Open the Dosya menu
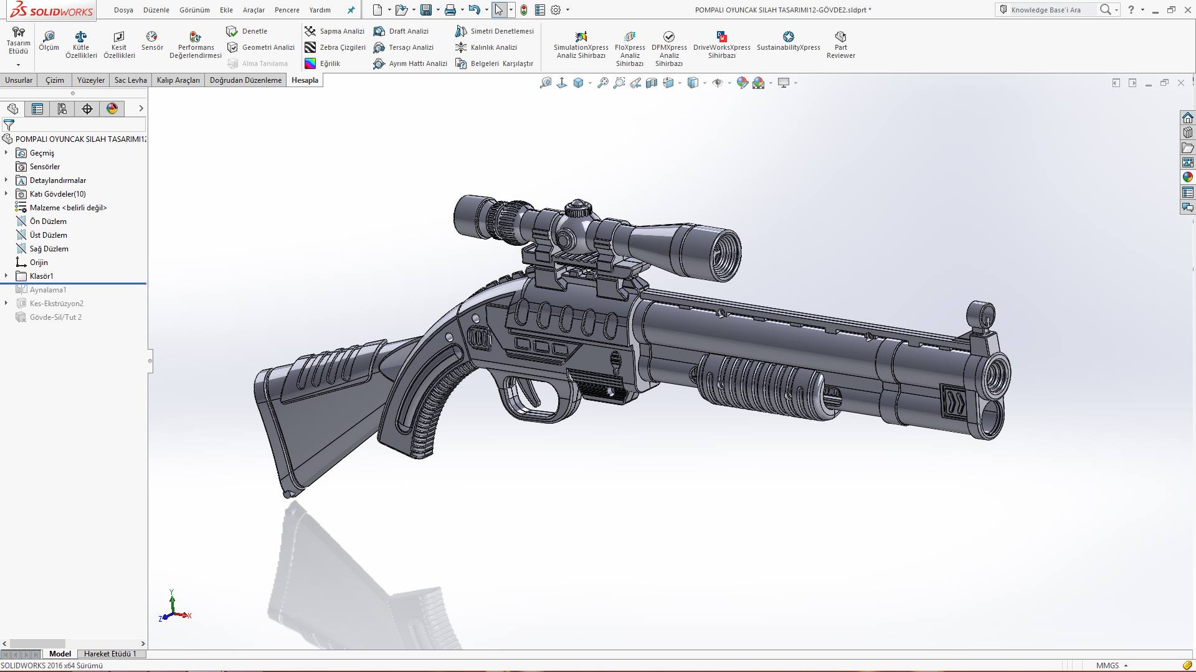 (x=123, y=10)
